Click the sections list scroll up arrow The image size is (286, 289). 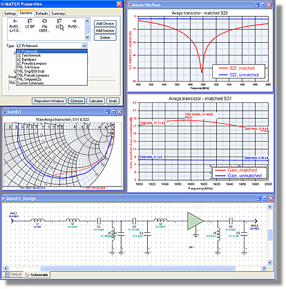click(x=87, y=21)
